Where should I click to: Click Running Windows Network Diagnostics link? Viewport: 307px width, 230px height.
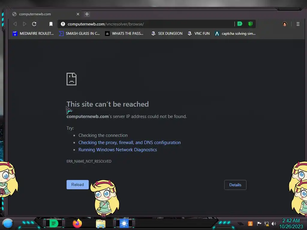tap(118, 150)
